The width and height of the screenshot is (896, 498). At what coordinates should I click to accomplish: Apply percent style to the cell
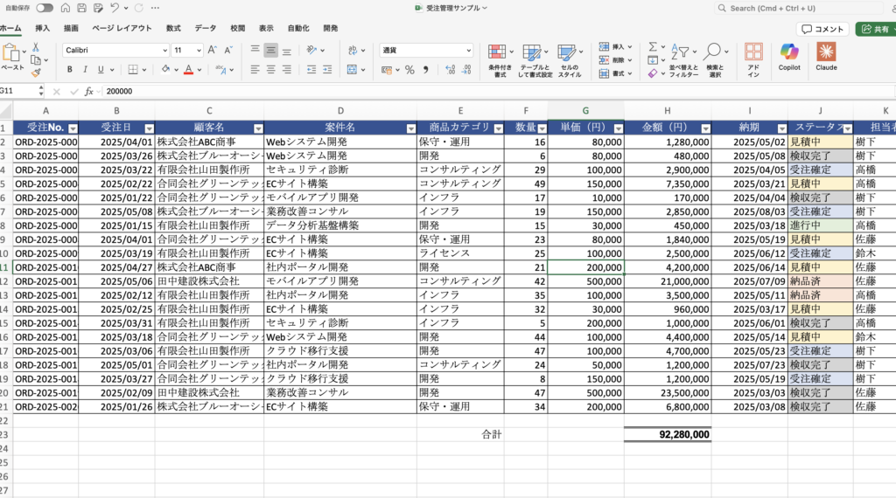coord(409,70)
